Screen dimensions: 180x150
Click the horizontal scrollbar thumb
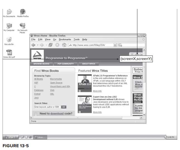click(78, 118)
